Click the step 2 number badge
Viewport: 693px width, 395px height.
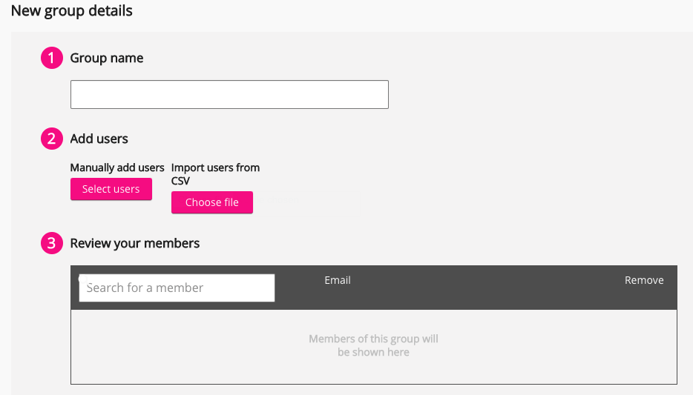(x=51, y=139)
